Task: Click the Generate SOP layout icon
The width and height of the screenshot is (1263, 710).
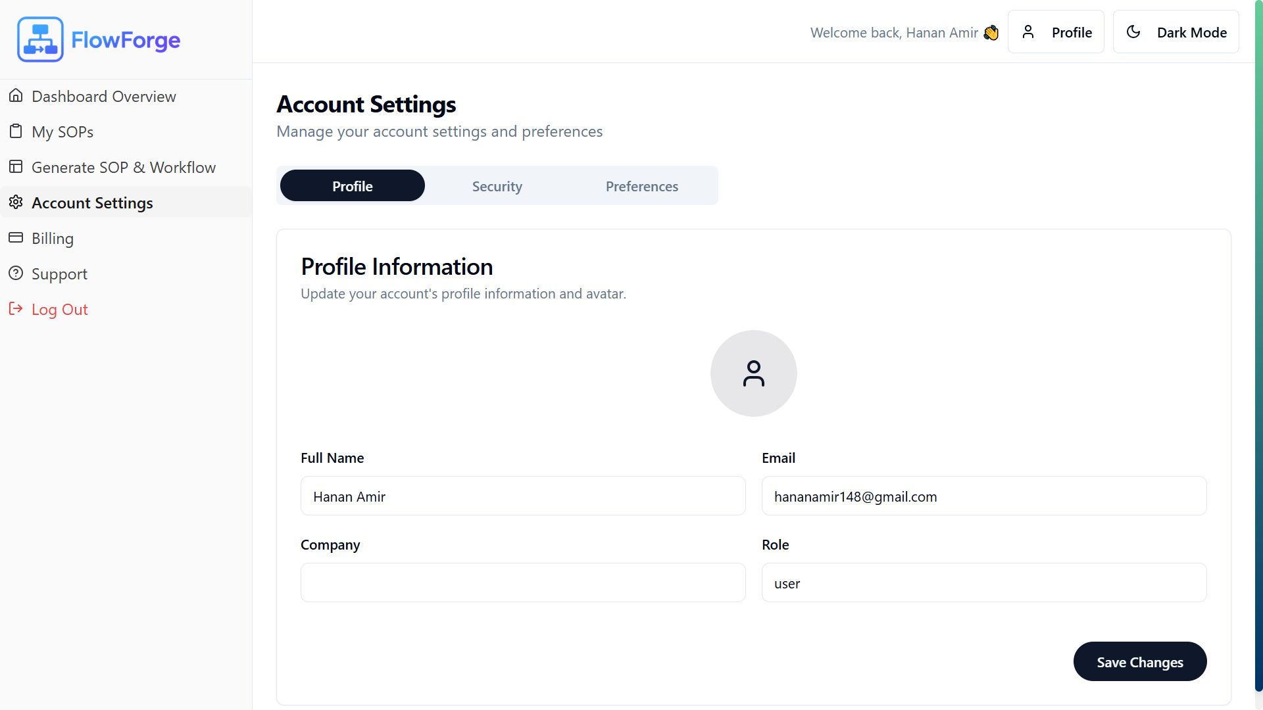Action: point(16,167)
